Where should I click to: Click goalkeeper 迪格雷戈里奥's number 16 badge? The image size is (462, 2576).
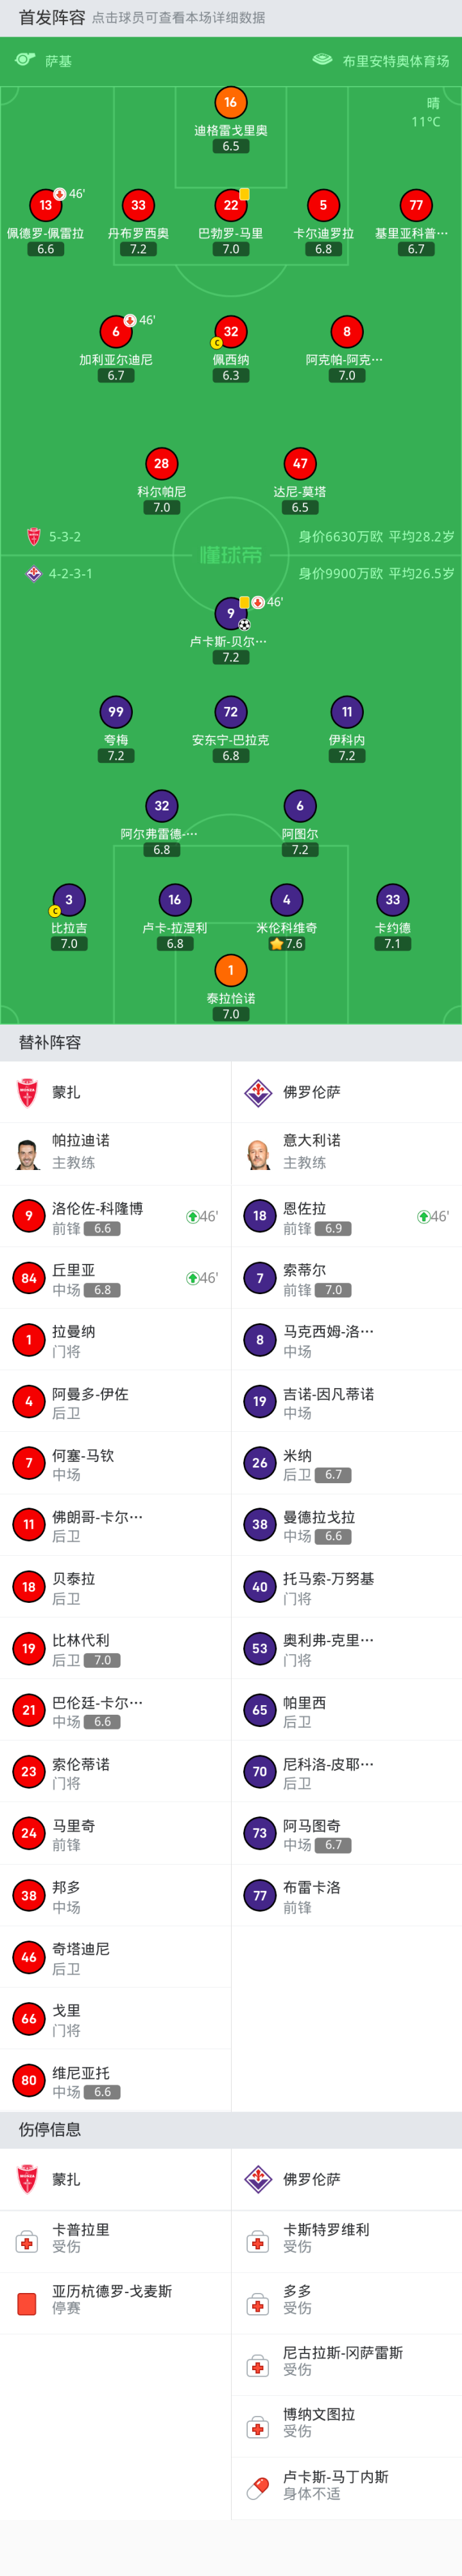click(x=230, y=102)
